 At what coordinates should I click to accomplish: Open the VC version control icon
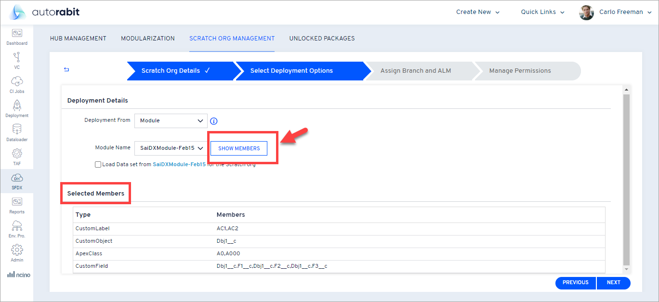pos(17,57)
